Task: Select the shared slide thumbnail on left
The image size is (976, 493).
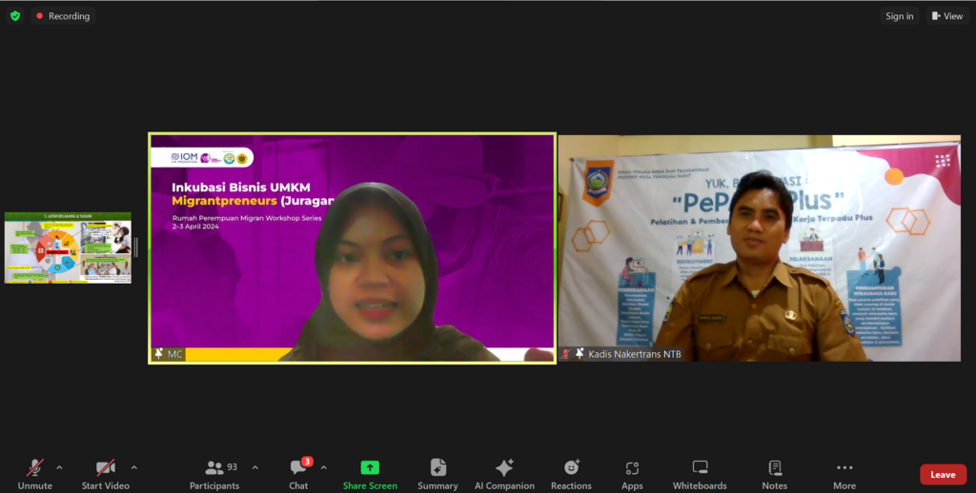Action: click(x=68, y=247)
